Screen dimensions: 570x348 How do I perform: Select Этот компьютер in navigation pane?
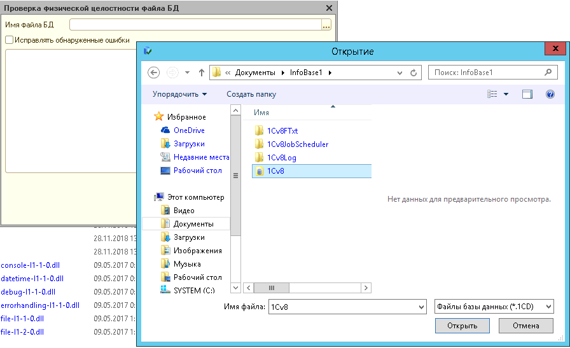(x=195, y=197)
